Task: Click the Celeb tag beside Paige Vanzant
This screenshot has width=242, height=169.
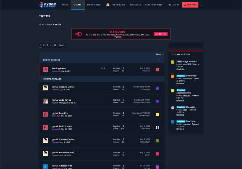Action: pyautogui.click(x=179, y=62)
